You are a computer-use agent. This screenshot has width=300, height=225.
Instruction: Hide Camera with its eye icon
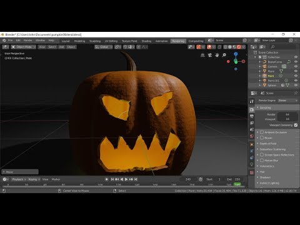coord(296,66)
